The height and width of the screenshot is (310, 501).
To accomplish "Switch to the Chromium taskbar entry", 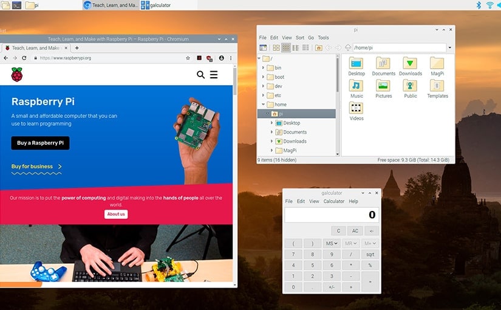I will [x=111, y=5].
